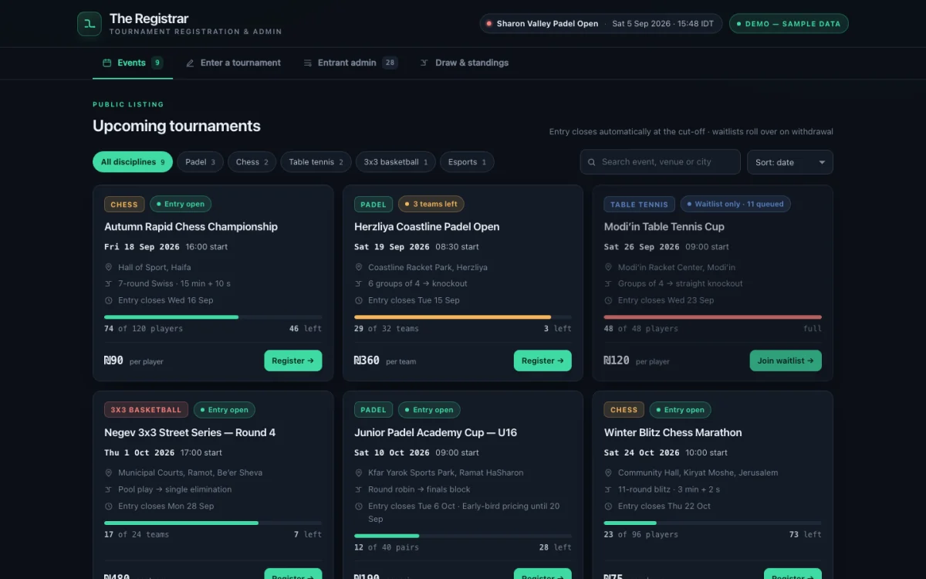This screenshot has width=926, height=579.
Task: Open the Entrant admin tab
Action: click(350, 63)
